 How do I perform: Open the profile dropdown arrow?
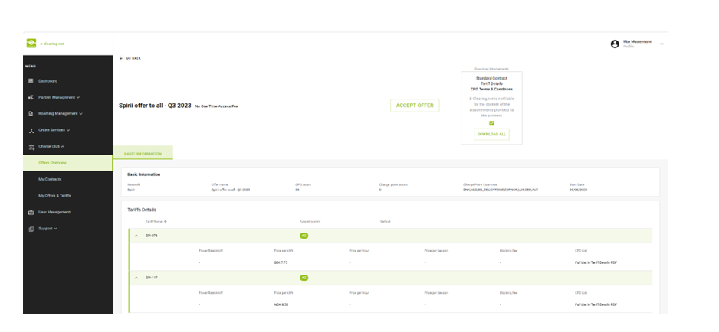click(662, 44)
